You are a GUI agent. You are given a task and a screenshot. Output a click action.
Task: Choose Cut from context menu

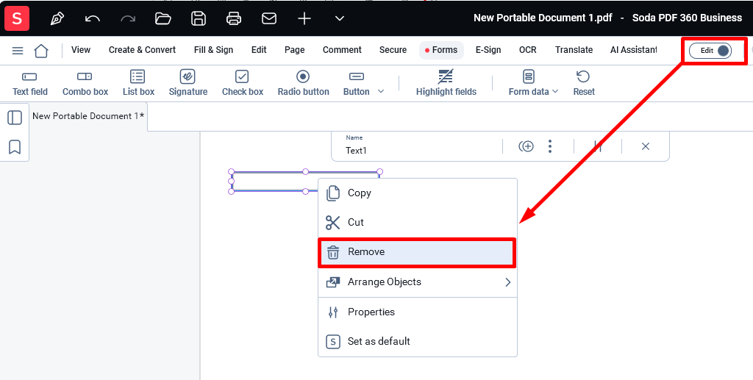pos(418,222)
